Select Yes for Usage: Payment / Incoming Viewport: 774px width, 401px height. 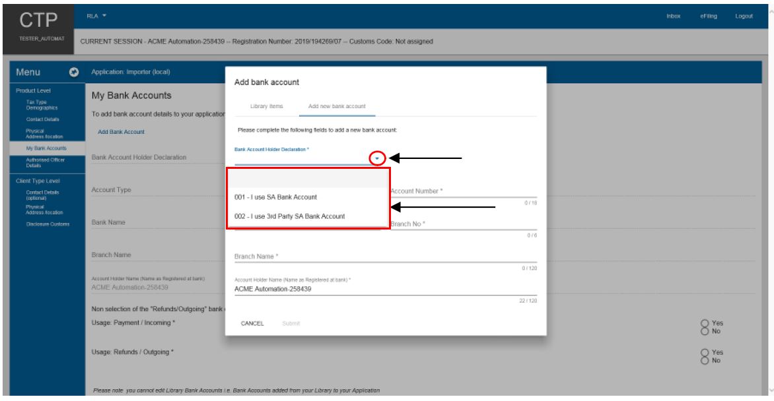point(705,324)
